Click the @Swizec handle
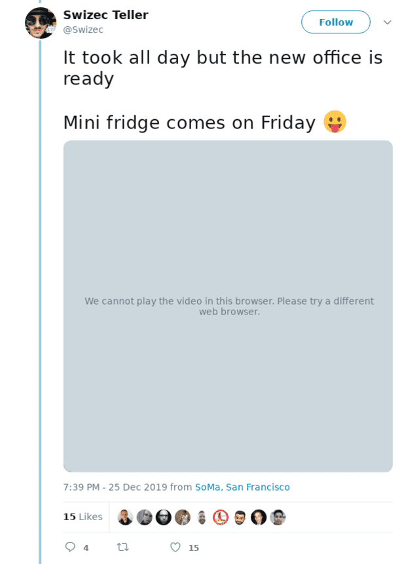Screen dimensions: 419x564 click(83, 29)
